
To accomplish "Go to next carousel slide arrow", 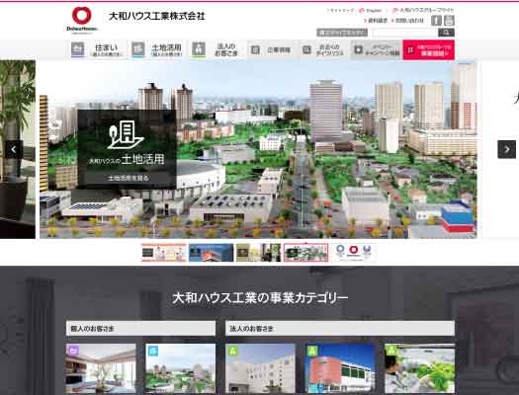I will (507, 149).
